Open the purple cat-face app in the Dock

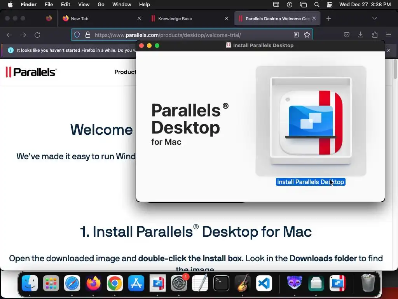[x=295, y=283]
